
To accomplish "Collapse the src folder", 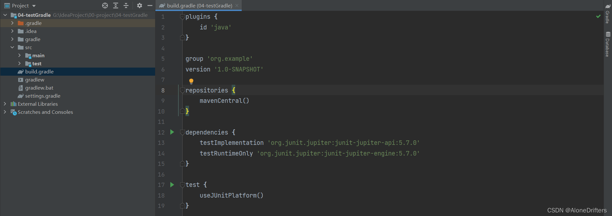I will click(12, 47).
